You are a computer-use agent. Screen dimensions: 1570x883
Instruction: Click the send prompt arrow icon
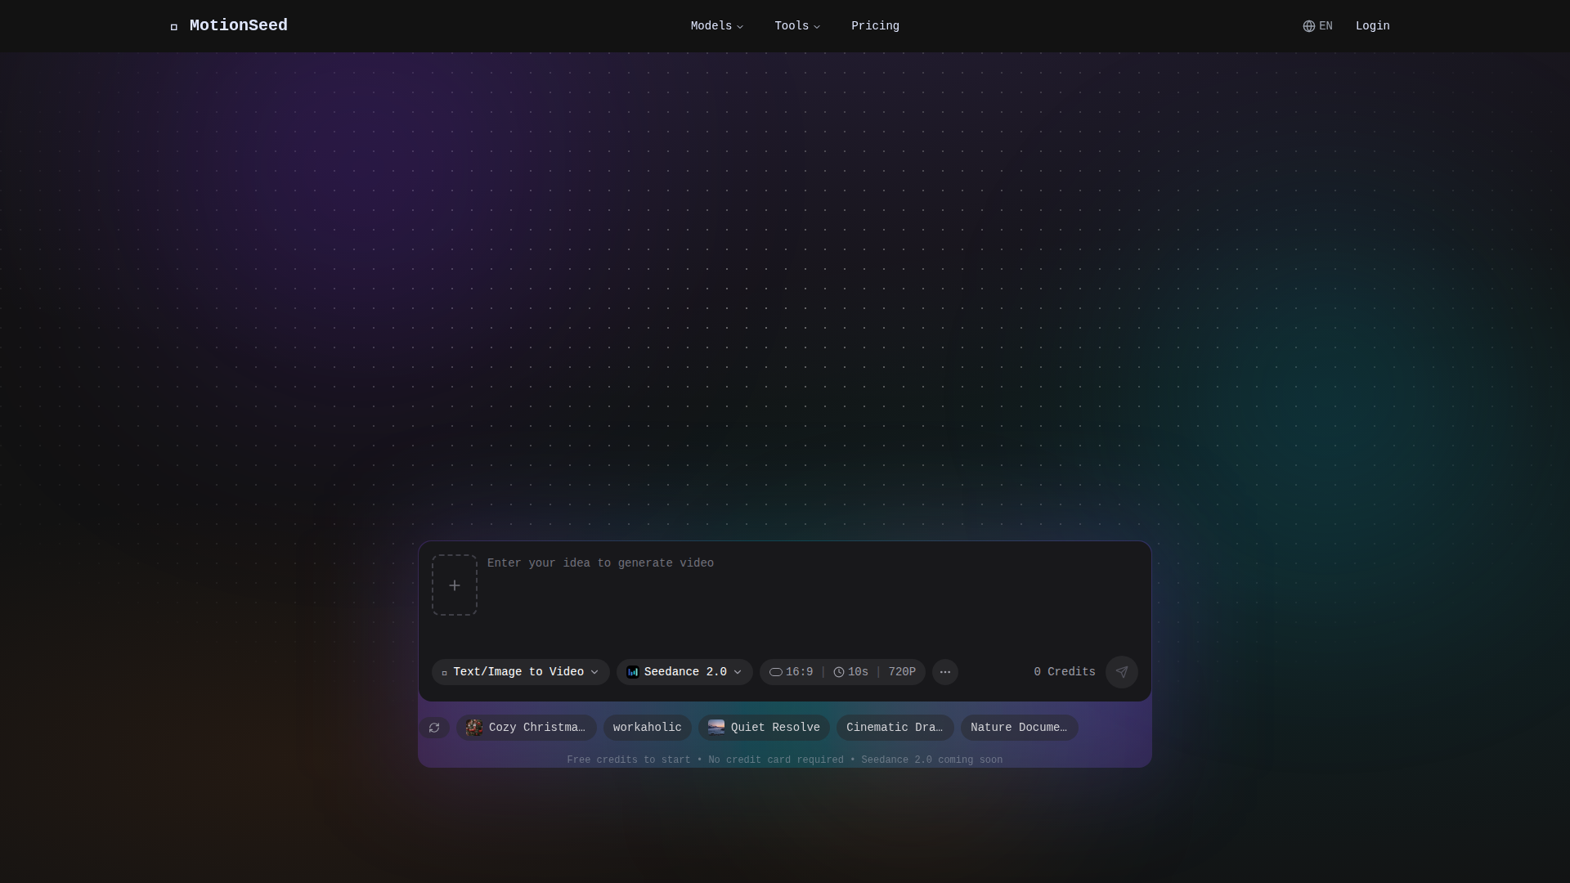[x=1121, y=672]
